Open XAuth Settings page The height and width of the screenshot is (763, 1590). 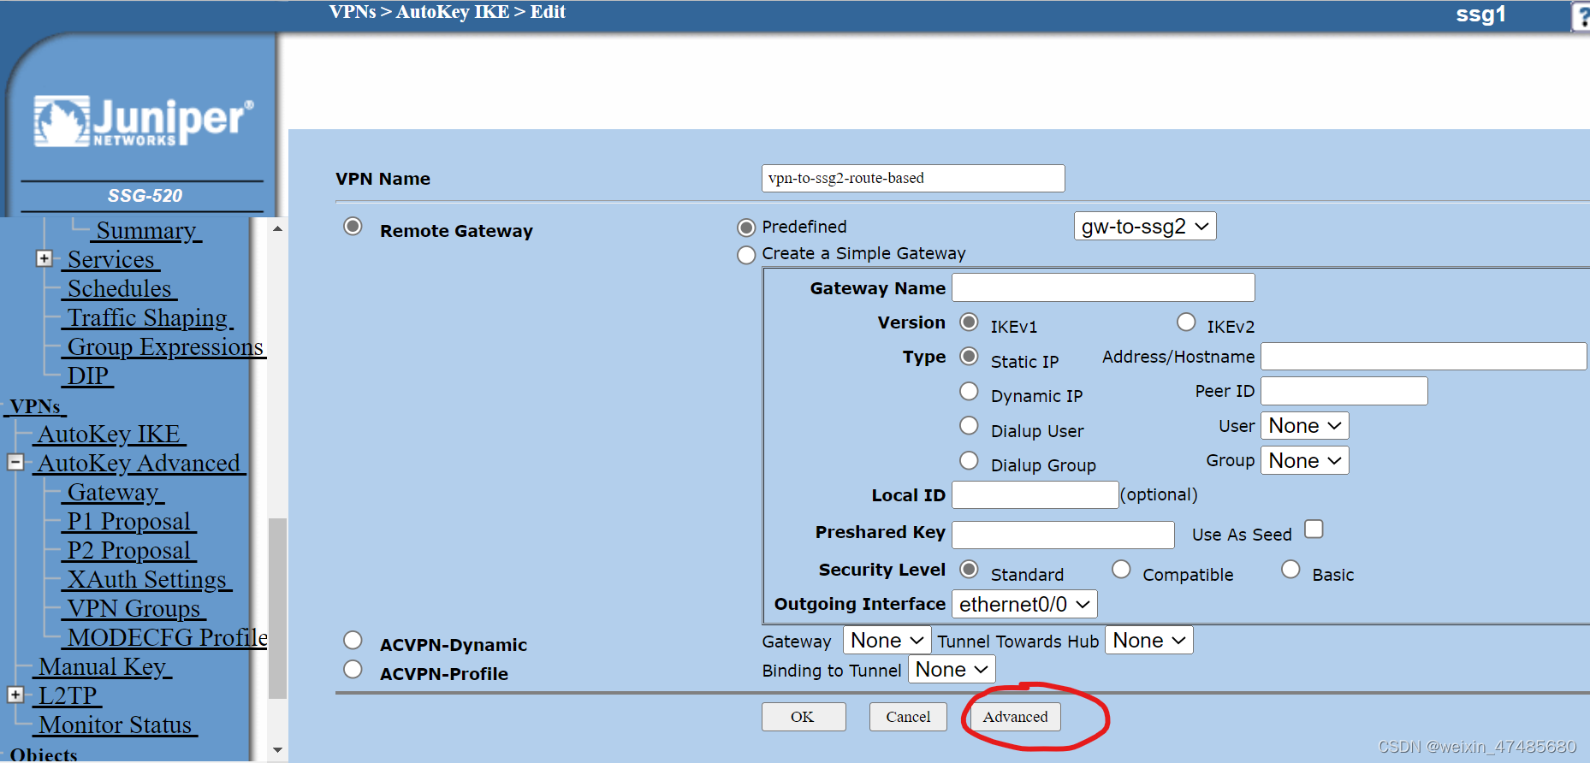(x=147, y=580)
